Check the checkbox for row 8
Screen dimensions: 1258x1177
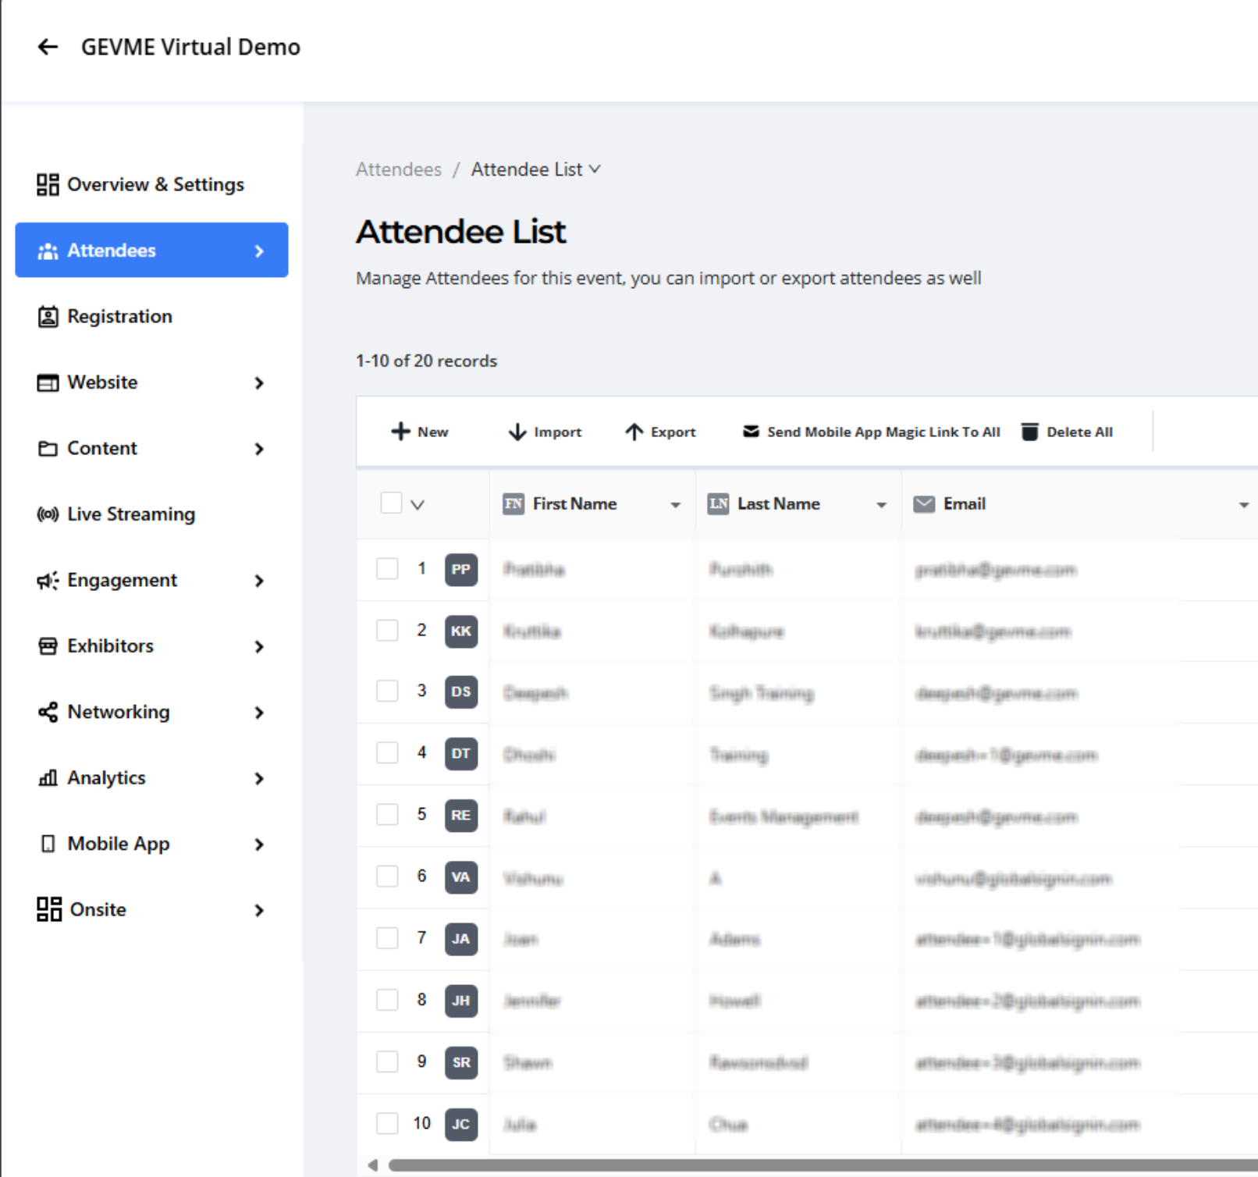(x=387, y=1001)
